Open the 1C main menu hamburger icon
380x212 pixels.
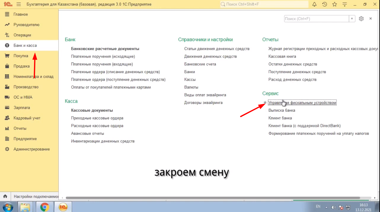19,4
